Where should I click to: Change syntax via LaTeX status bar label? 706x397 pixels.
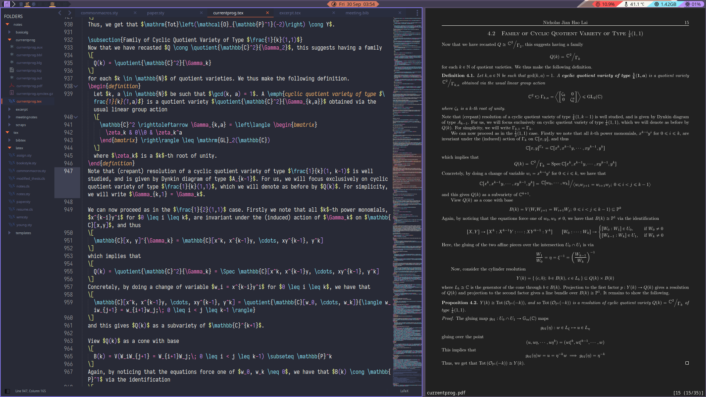404,391
